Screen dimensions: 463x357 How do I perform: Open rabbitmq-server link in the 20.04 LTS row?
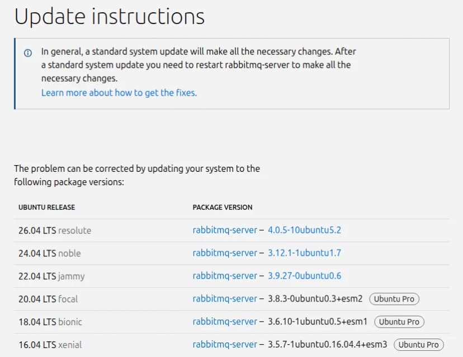pyautogui.click(x=225, y=299)
